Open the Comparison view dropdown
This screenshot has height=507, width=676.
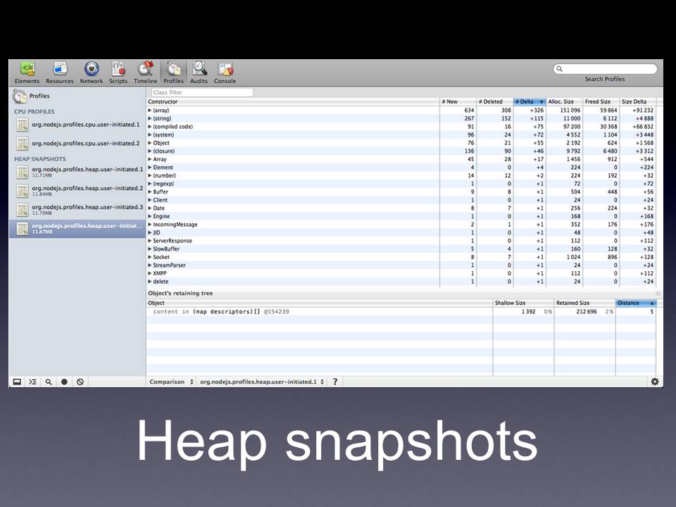[x=171, y=382]
